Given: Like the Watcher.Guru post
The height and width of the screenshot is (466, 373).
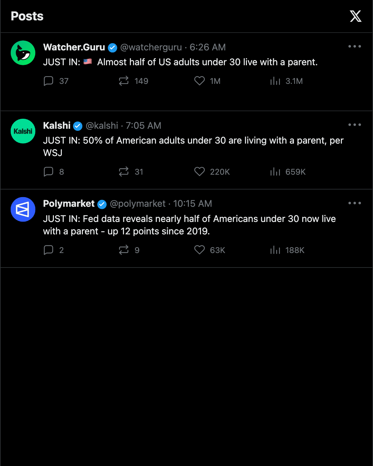Looking at the screenshot, I should pos(199,81).
